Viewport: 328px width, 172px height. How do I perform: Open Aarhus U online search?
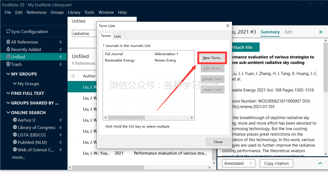pos(26,120)
